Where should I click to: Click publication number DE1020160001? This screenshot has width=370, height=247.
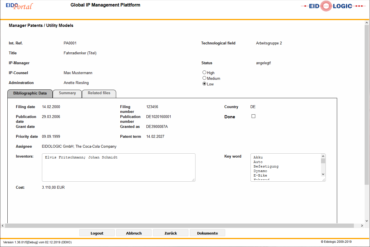tap(159, 117)
